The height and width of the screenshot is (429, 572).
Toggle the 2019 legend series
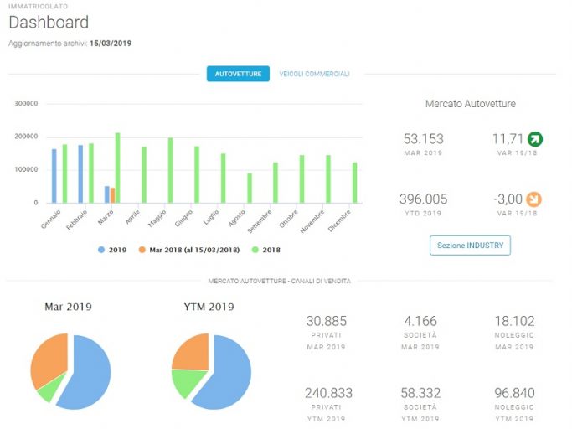tap(112, 250)
